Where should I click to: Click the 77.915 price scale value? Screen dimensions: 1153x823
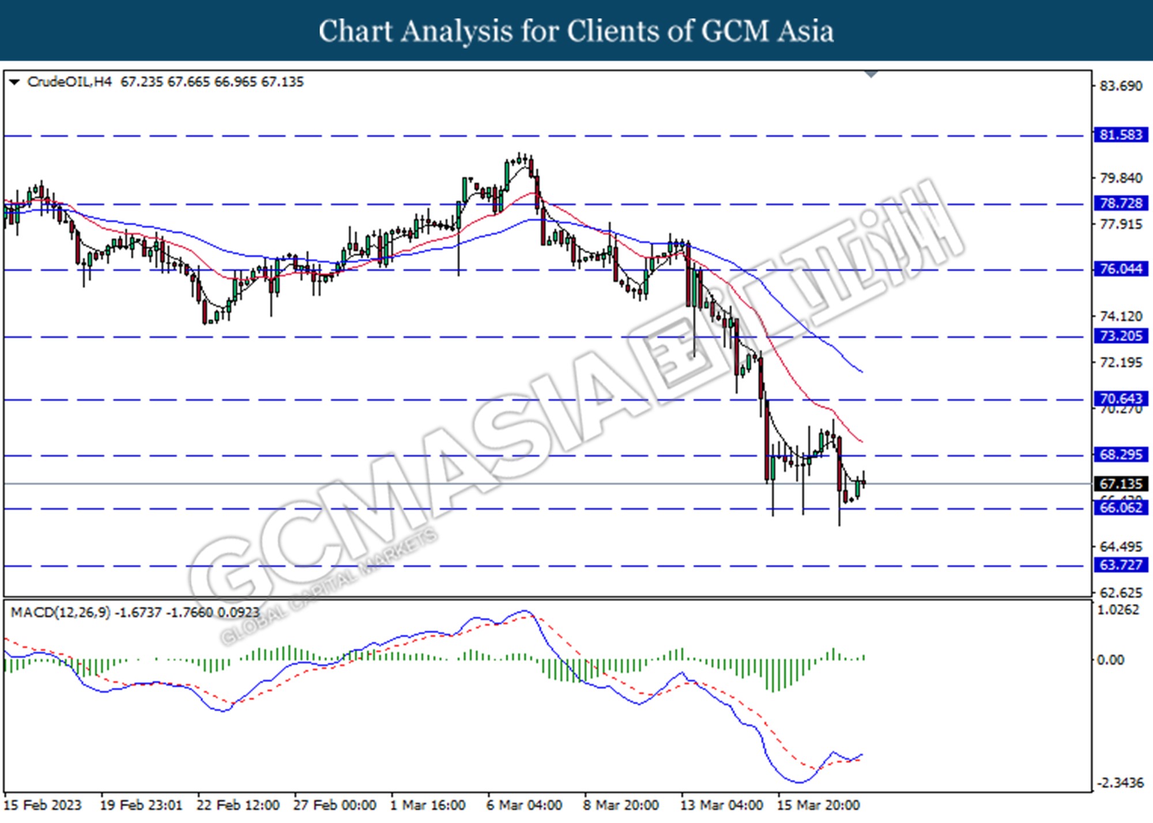tap(1121, 224)
